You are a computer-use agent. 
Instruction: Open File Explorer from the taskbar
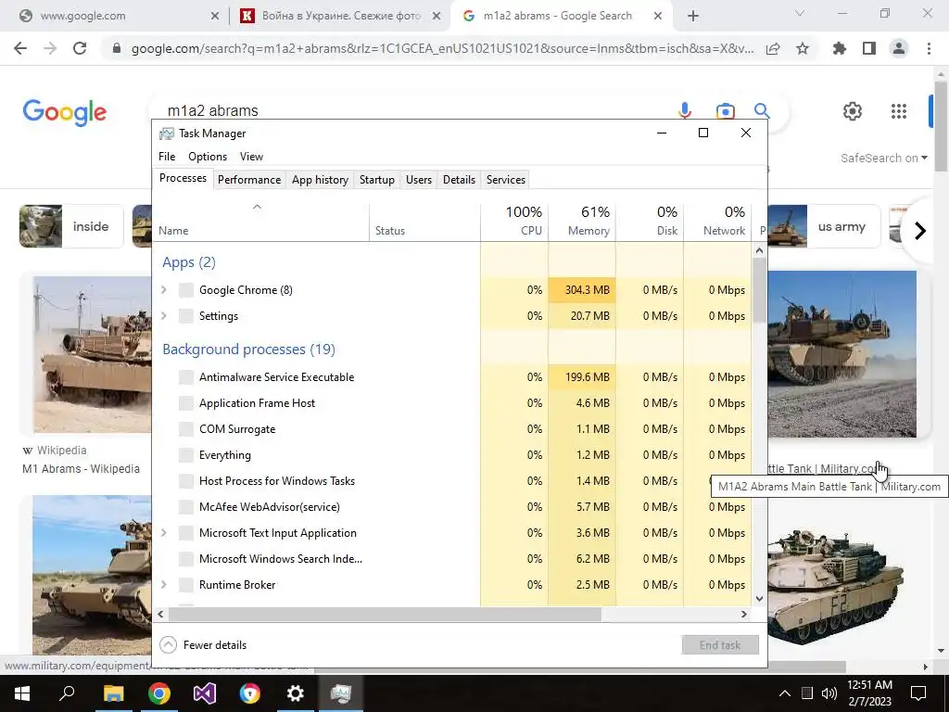[113, 693]
